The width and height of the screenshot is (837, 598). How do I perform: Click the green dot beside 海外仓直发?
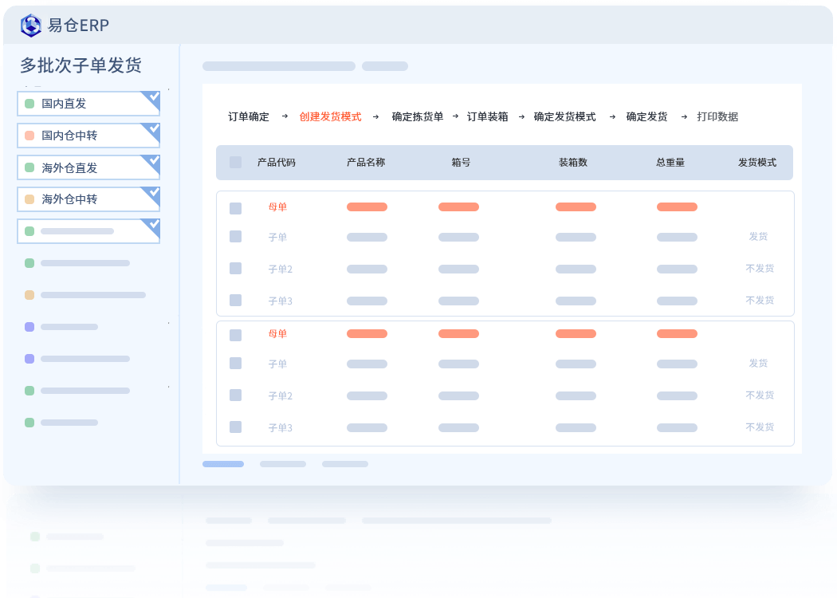[30, 167]
